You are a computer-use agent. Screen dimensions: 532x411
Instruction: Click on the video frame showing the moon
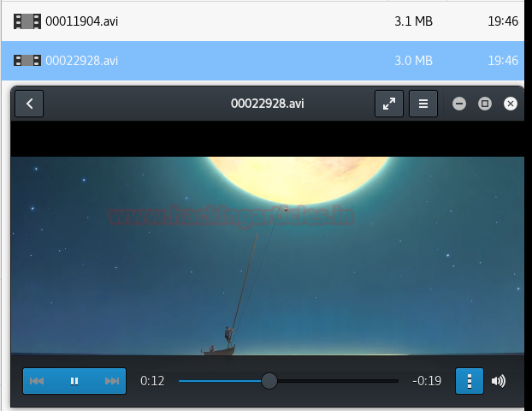coord(268,256)
